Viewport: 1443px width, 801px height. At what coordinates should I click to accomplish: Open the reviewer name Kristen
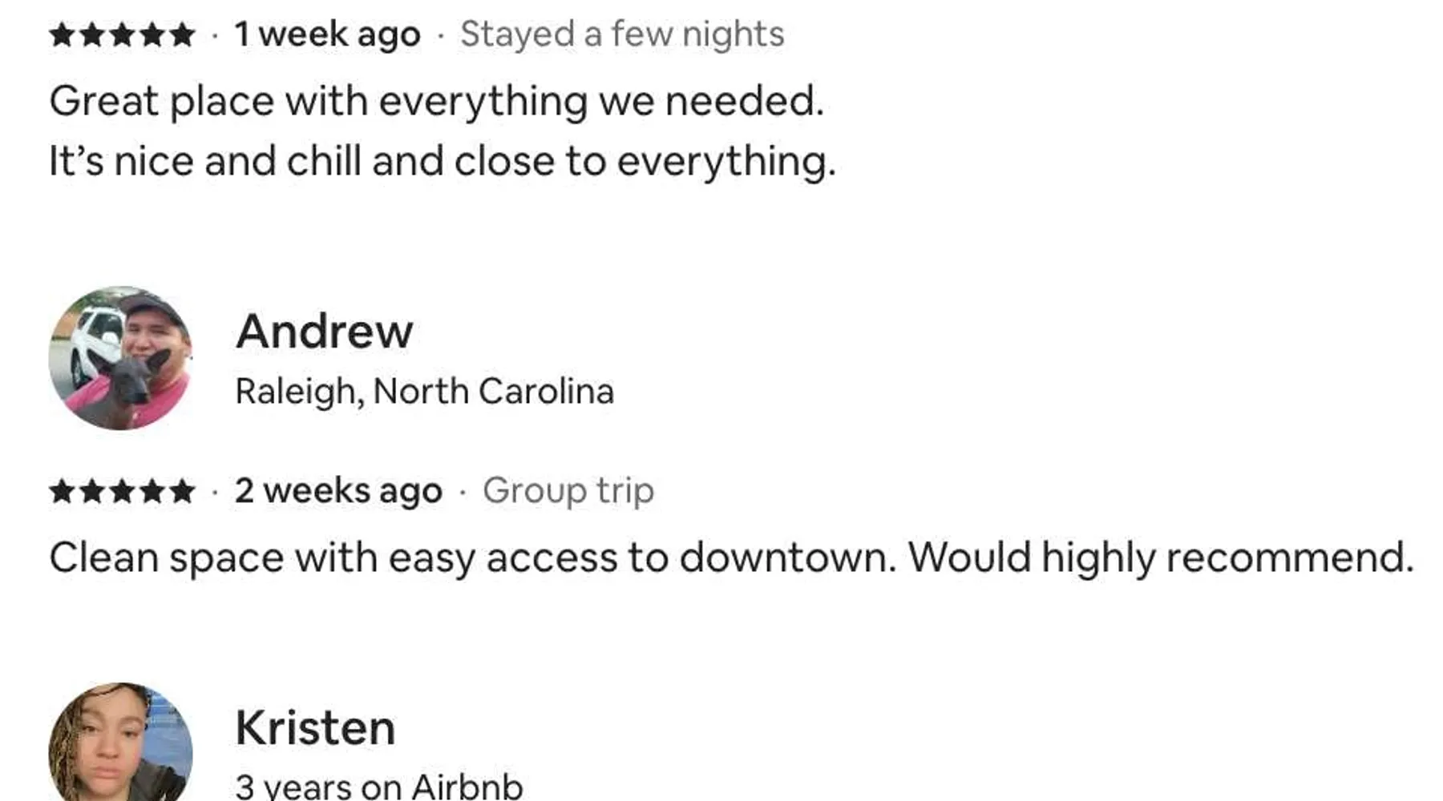[x=315, y=728]
